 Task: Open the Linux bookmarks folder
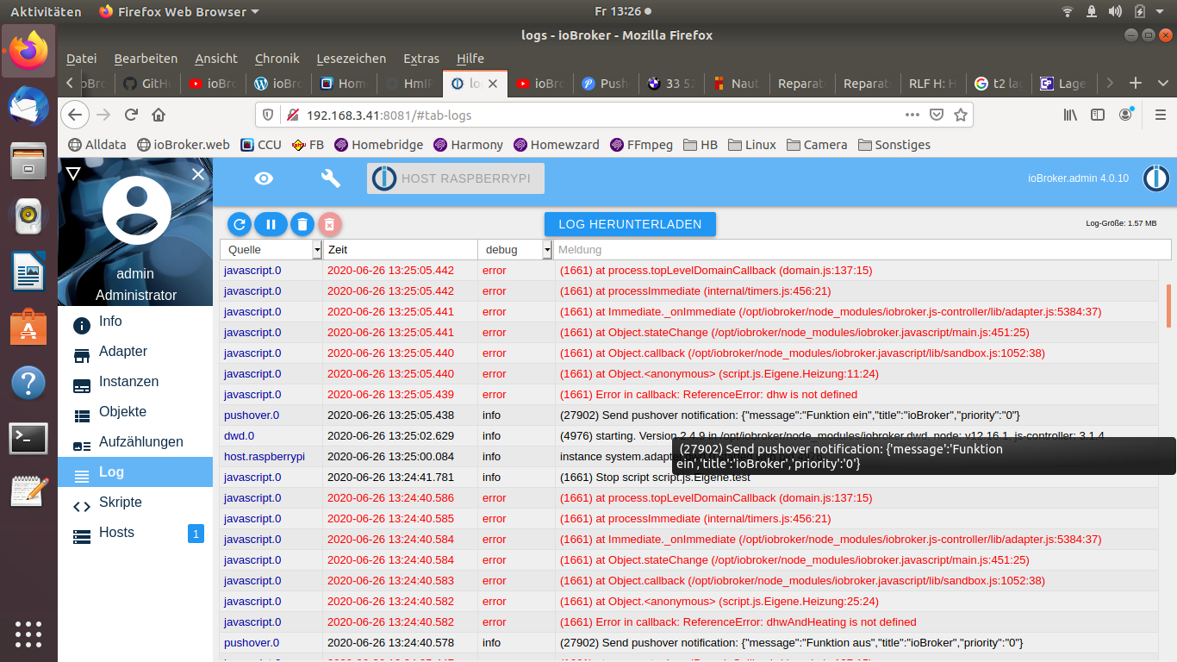coord(751,145)
